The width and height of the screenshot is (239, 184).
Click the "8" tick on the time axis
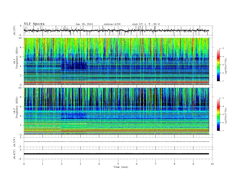(174, 164)
